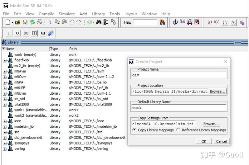Click the Copy Settings From path field
Viewport: 249px width, 165px height.
coord(164,124)
